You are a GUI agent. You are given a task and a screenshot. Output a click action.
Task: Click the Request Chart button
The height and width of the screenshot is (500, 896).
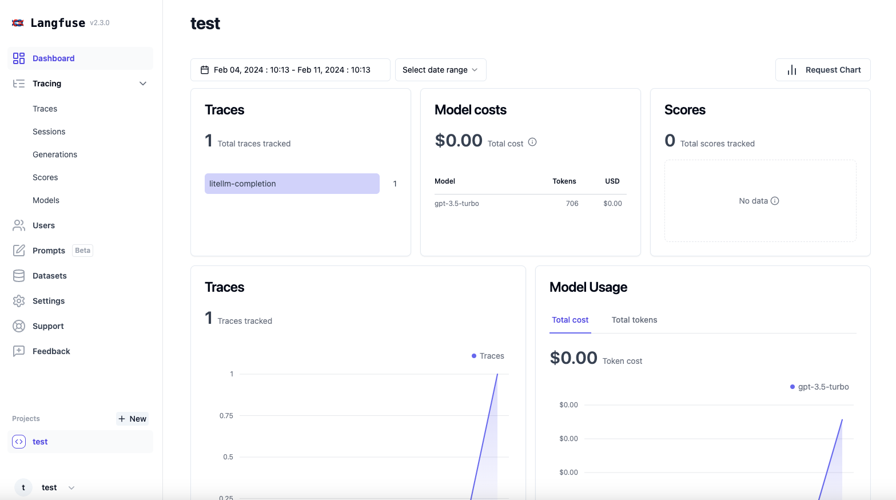pyautogui.click(x=822, y=69)
